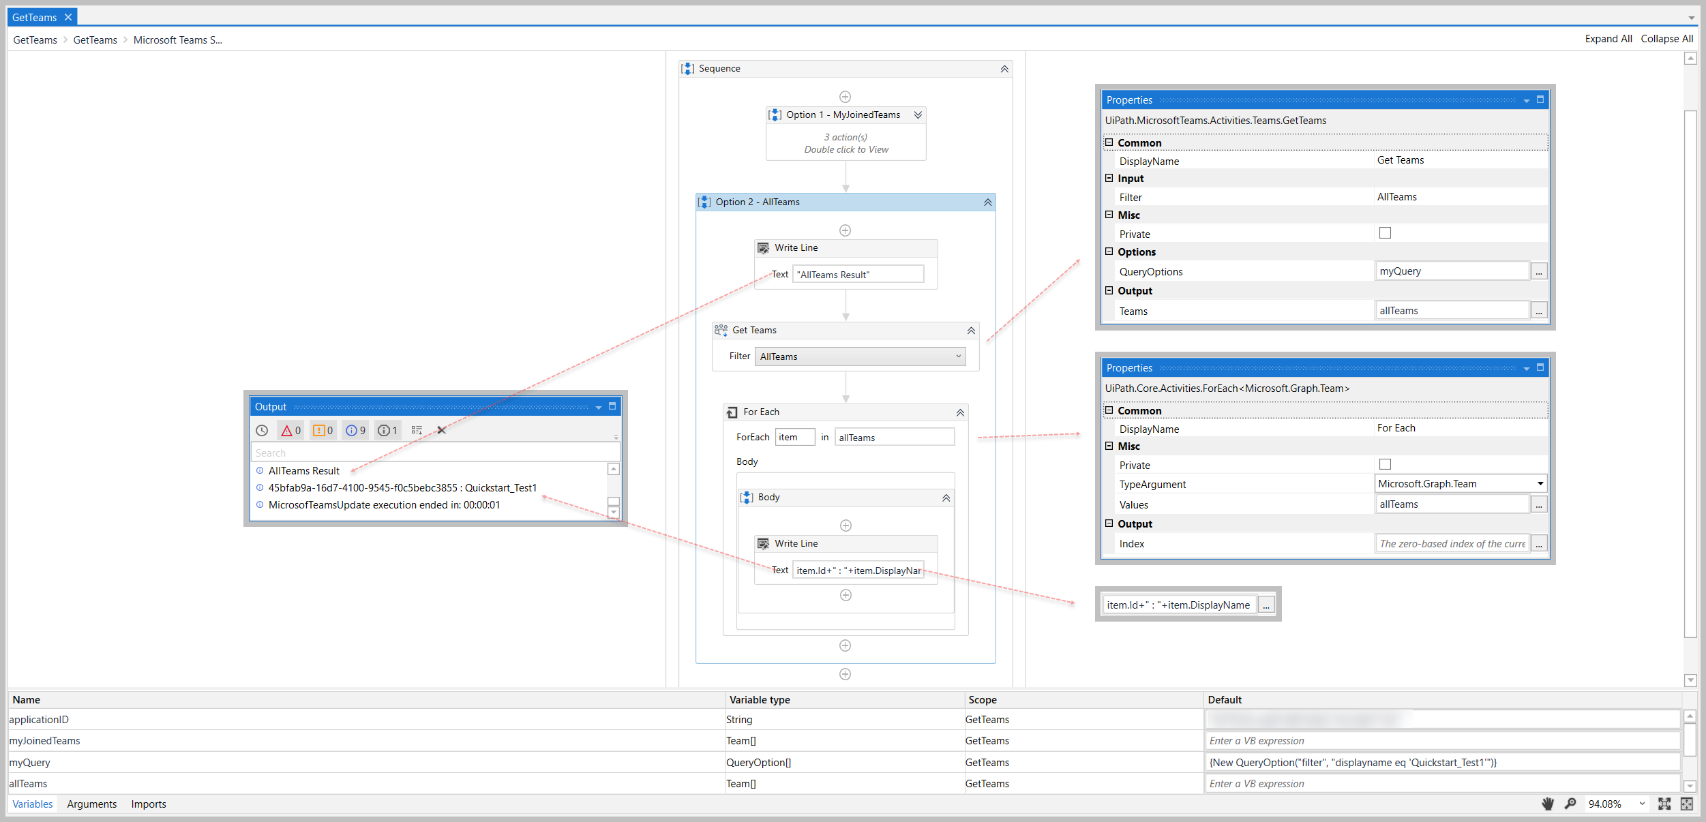Click the magnifier zoom icon in status bar
The image size is (1706, 822).
(1570, 804)
